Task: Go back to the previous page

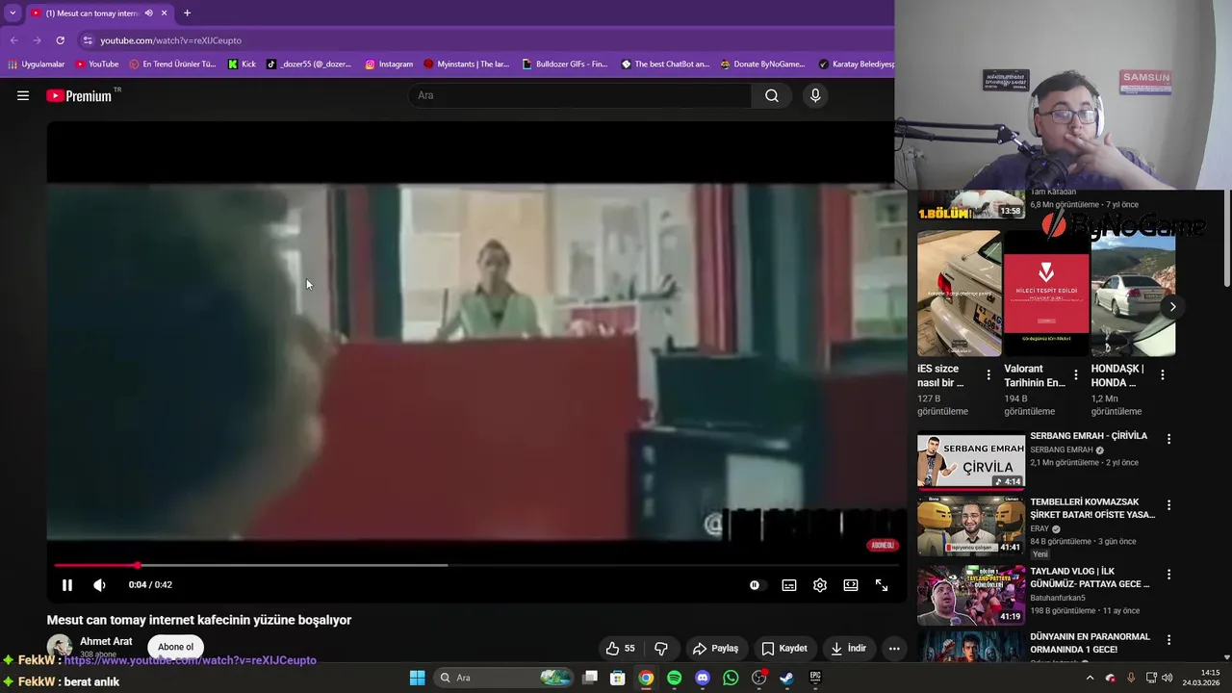Action: (13, 40)
